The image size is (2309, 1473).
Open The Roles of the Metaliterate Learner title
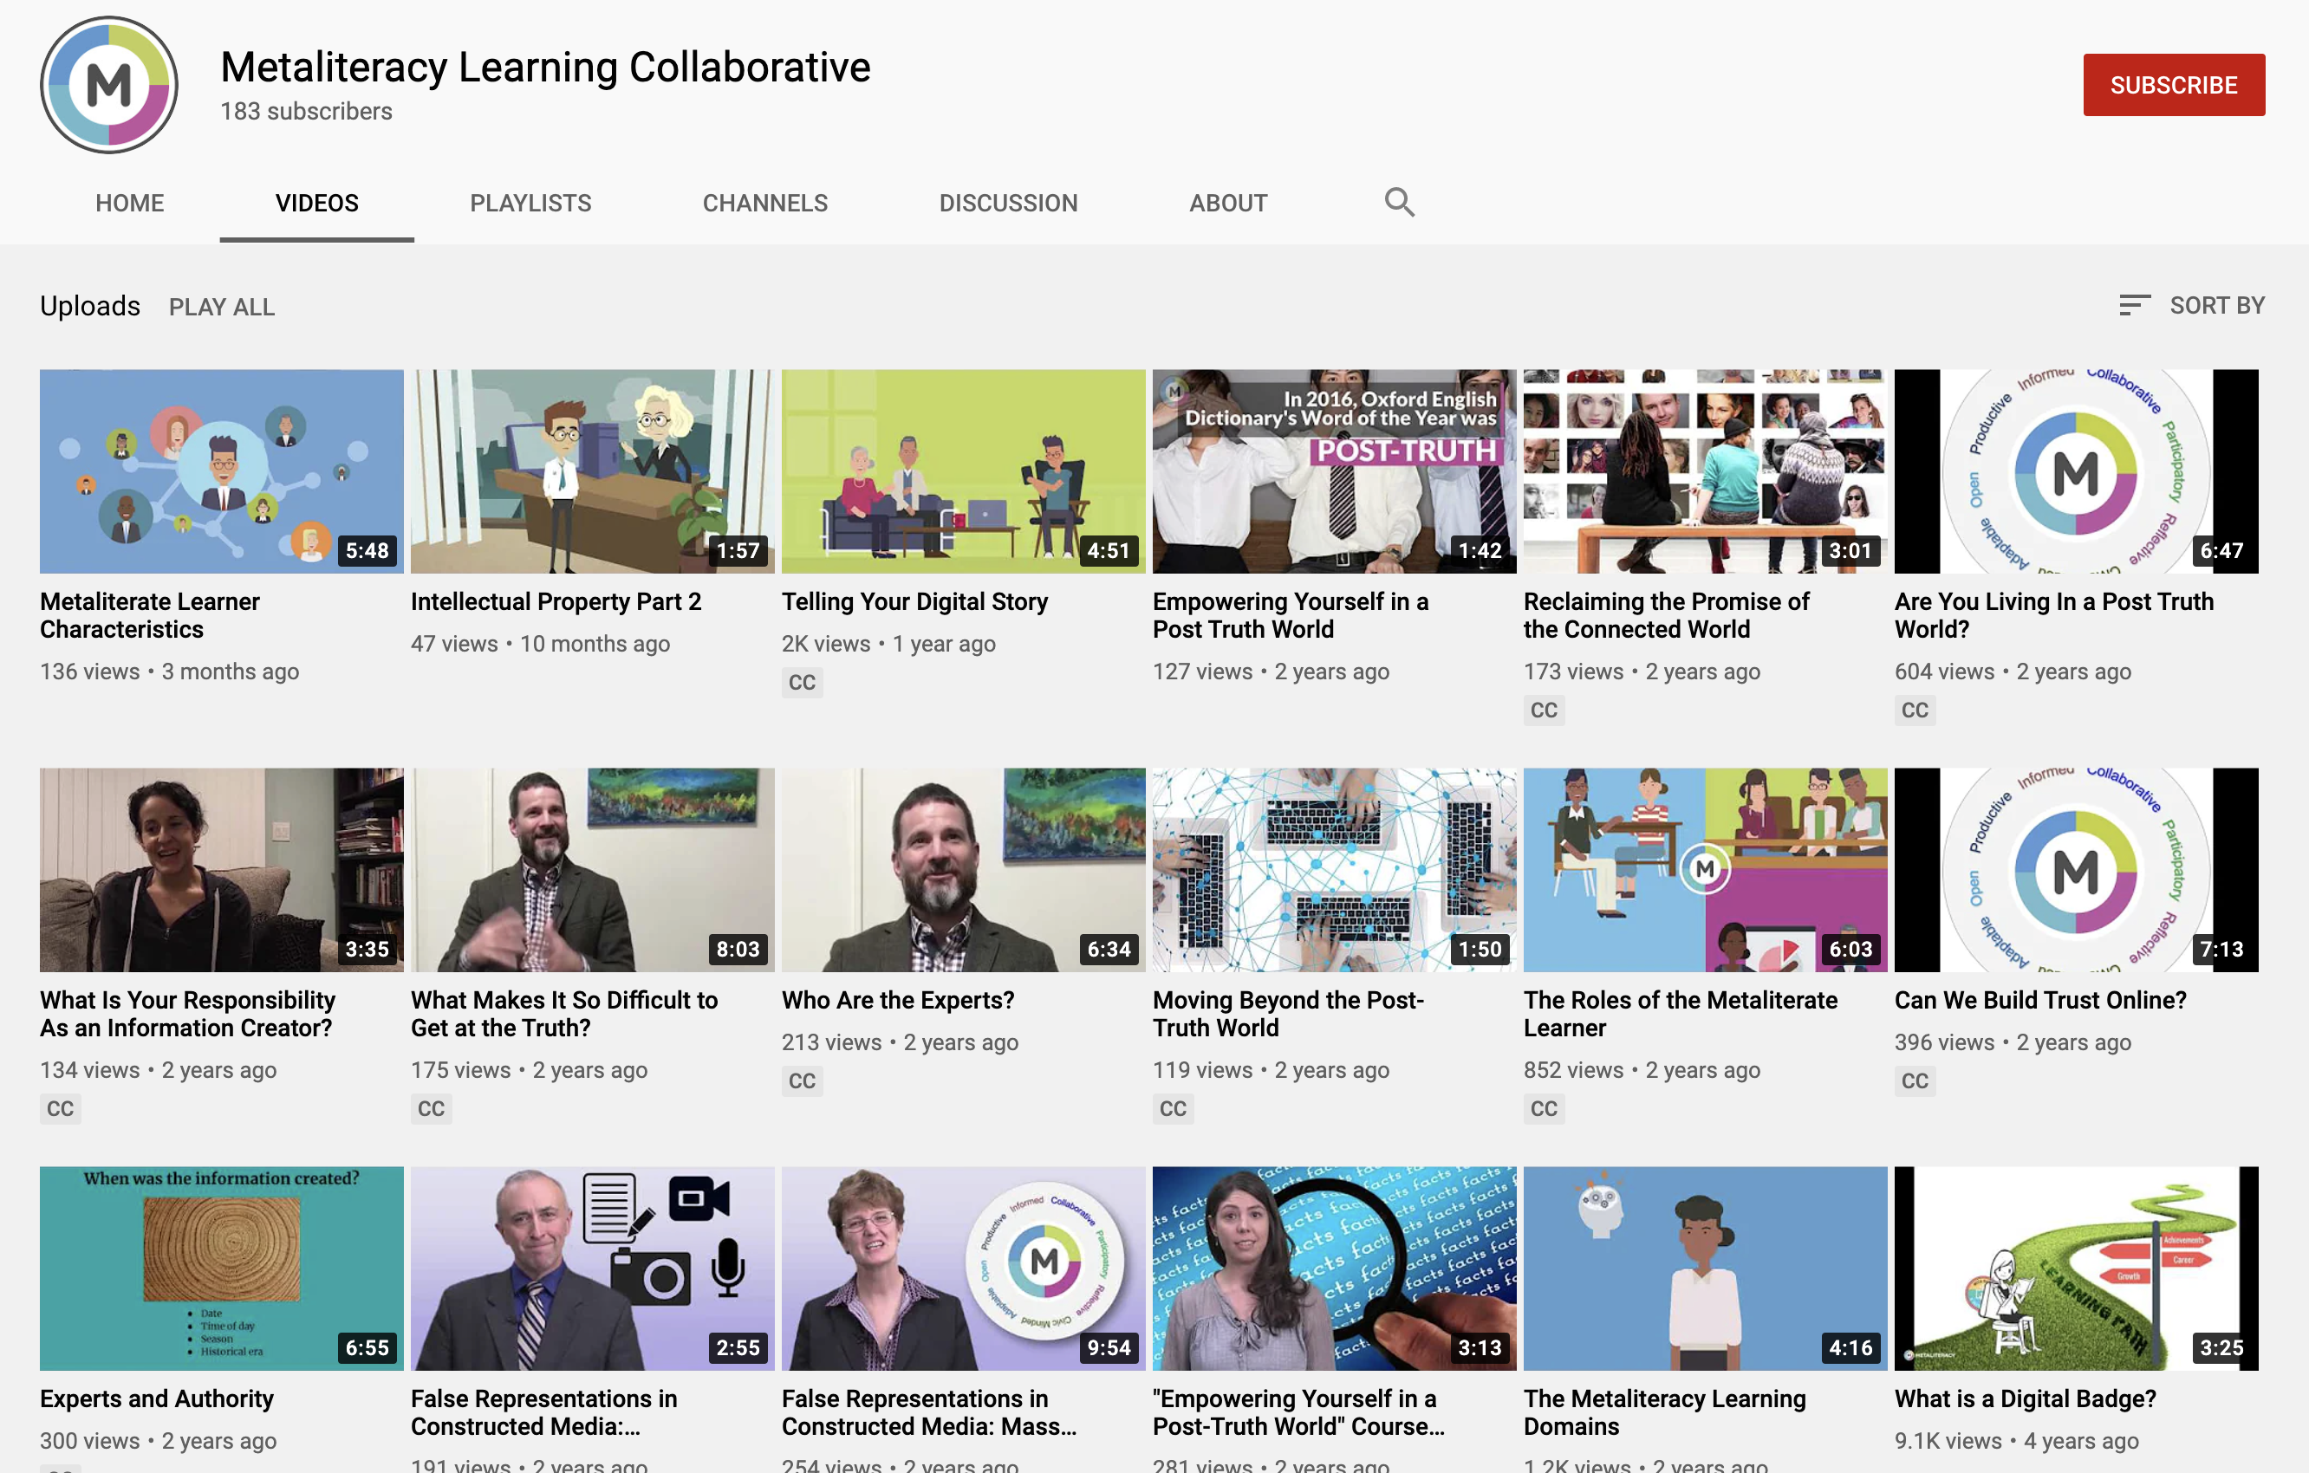[x=1679, y=1013]
